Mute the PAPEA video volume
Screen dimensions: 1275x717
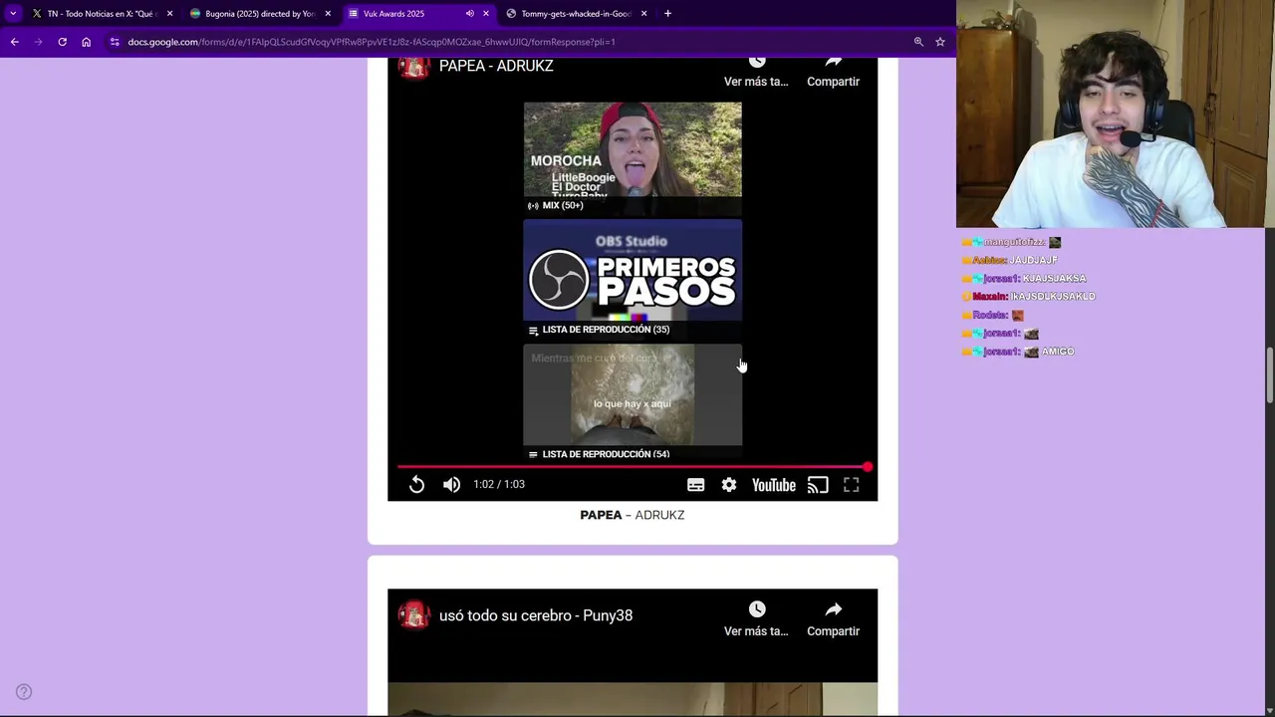(x=451, y=484)
